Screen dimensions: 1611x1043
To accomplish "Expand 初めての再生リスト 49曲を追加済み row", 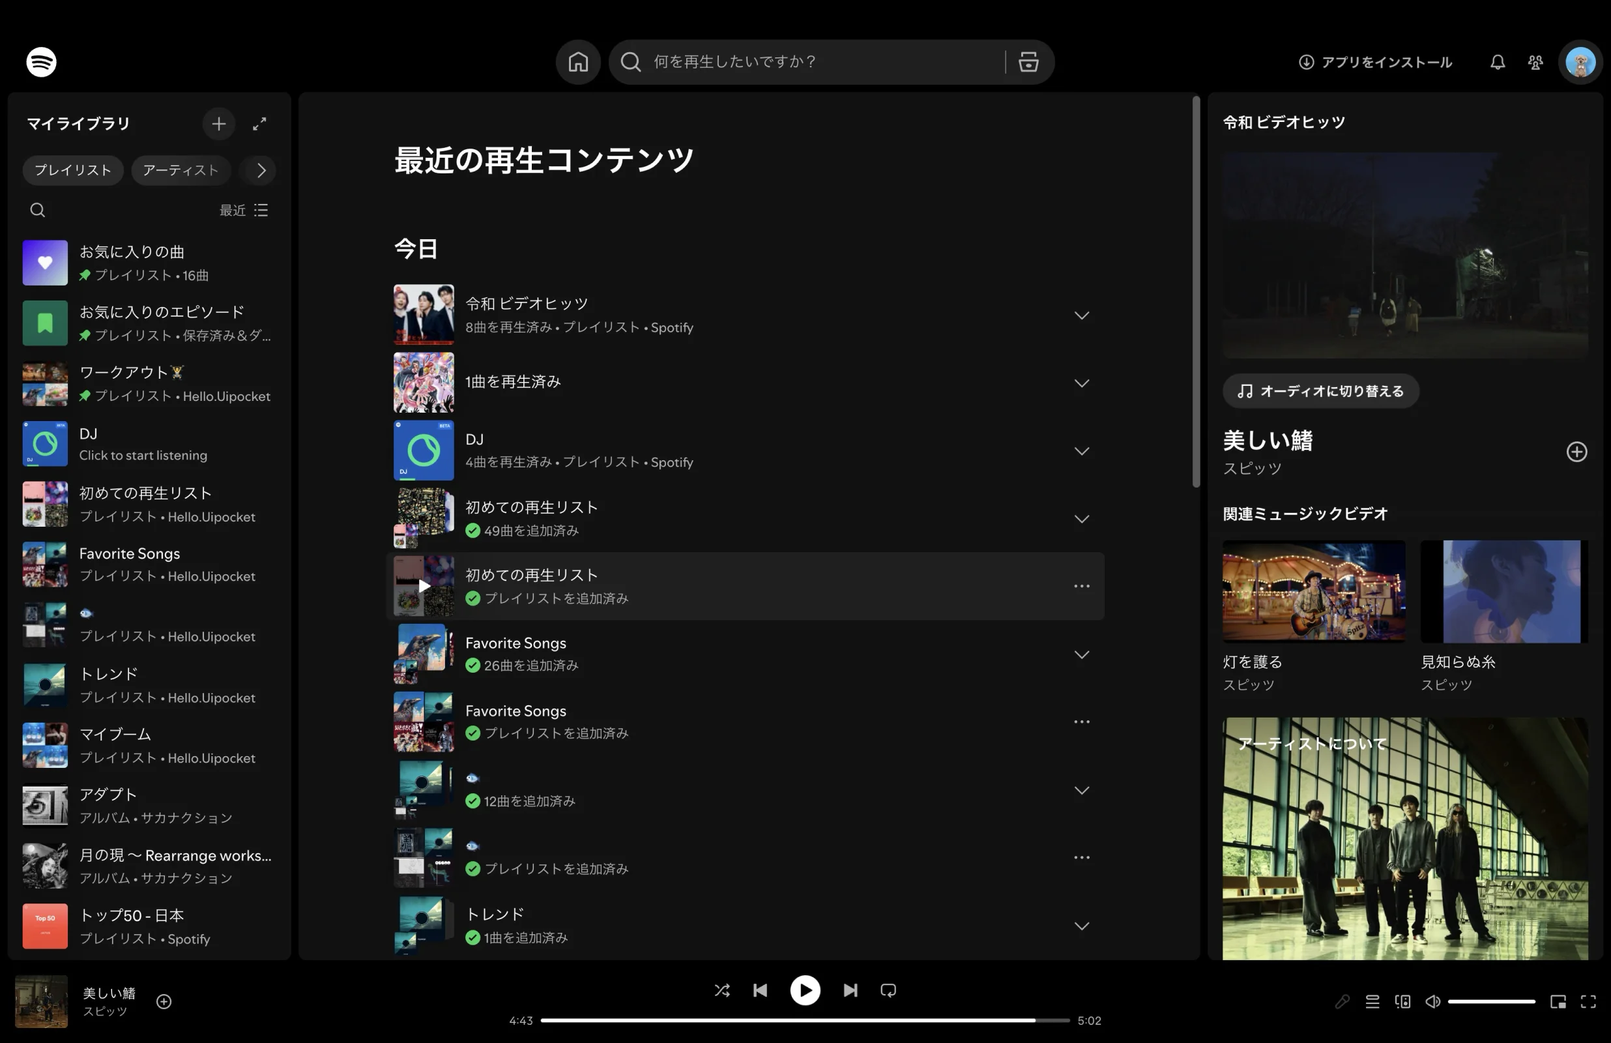I will tap(1082, 519).
